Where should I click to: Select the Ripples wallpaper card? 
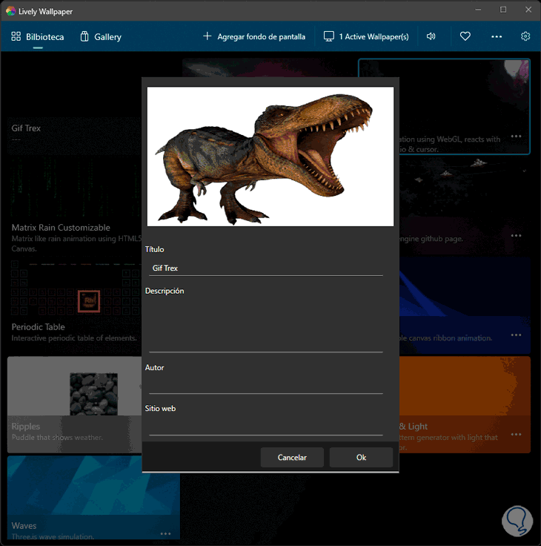click(x=74, y=404)
